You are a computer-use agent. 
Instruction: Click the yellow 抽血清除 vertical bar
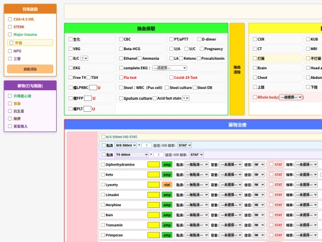(x=237, y=69)
